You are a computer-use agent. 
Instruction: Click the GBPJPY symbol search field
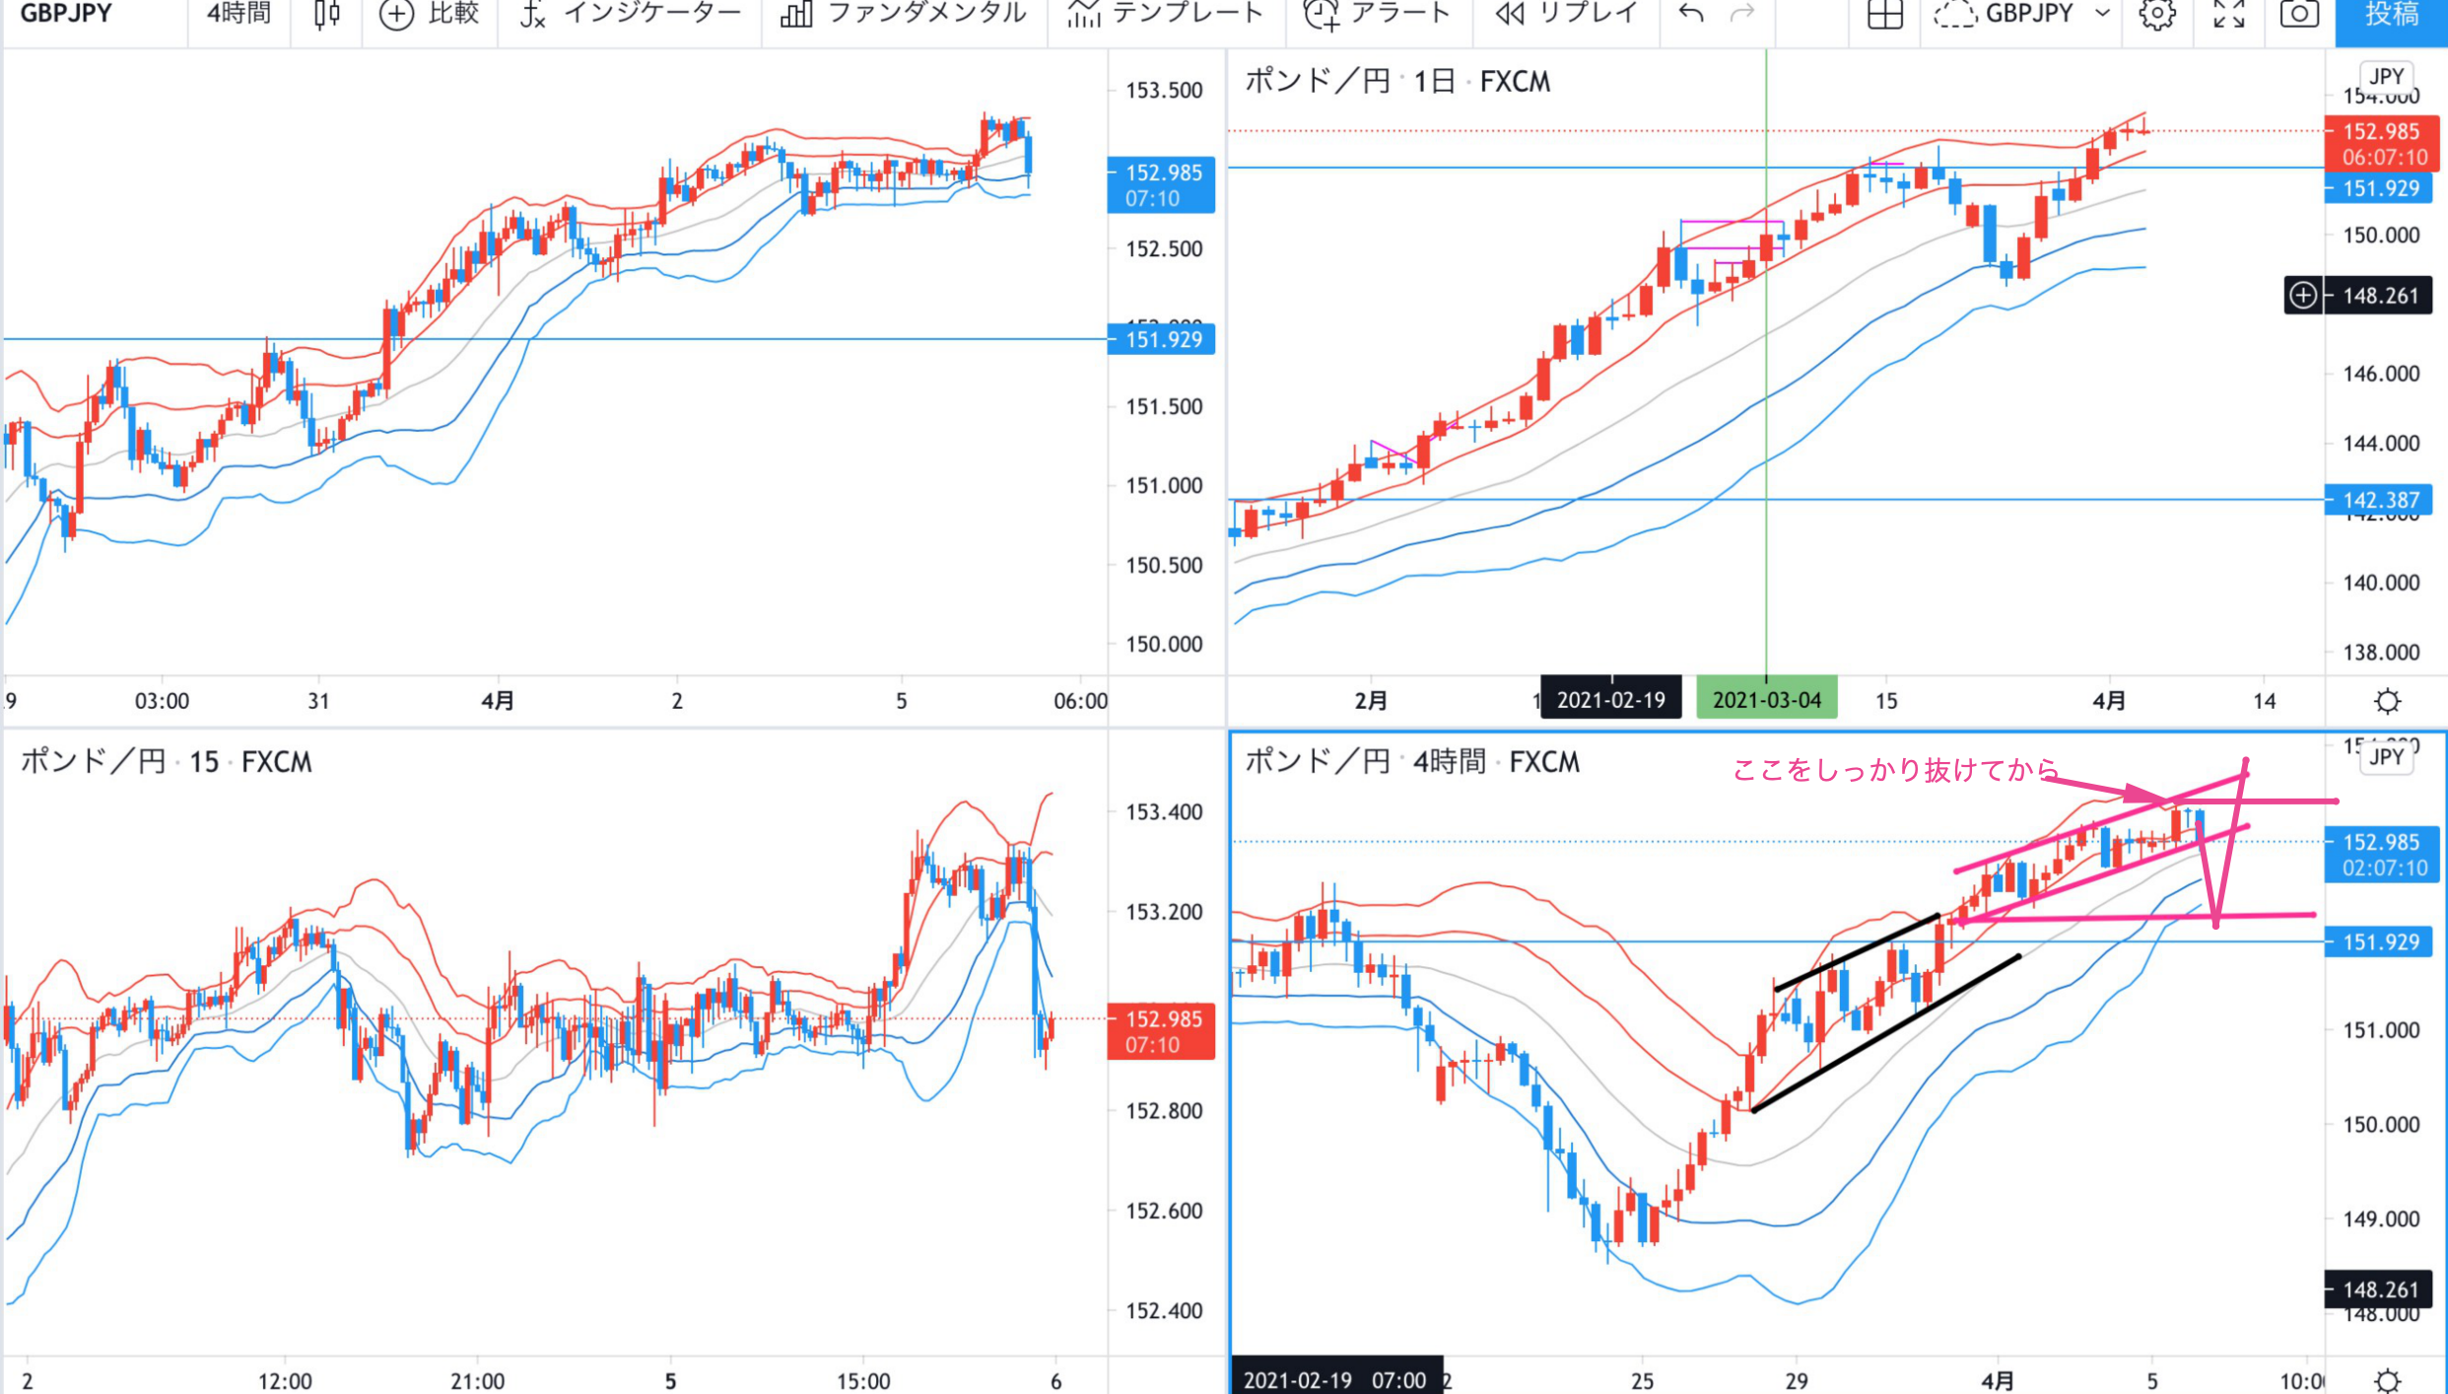67,14
